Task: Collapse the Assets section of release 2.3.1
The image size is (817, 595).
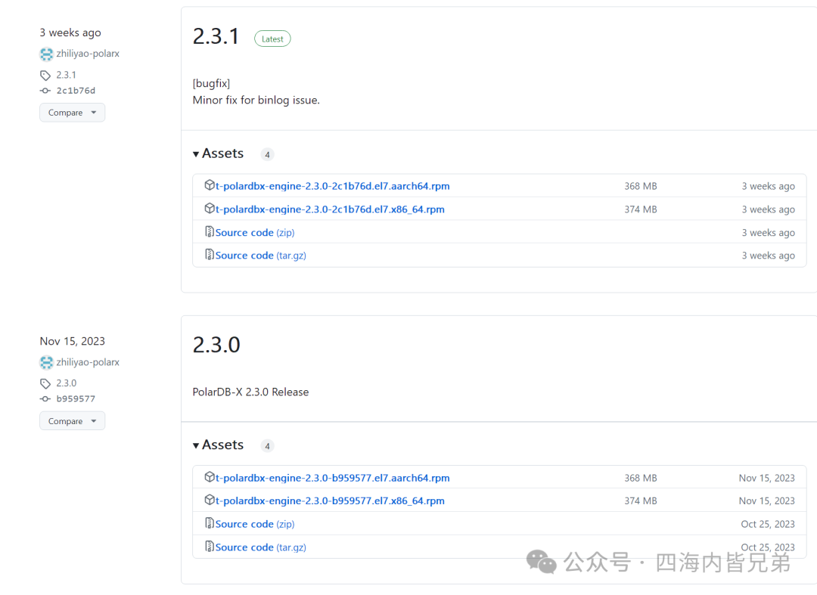Action: (x=219, y=153)
